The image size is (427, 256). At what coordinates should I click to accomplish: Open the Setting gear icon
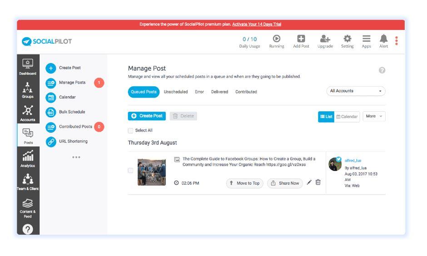tap(347, 40)
